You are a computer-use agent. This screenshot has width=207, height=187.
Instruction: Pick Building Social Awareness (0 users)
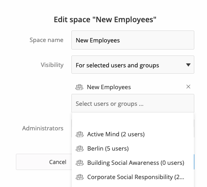click(x=133, y=163)
